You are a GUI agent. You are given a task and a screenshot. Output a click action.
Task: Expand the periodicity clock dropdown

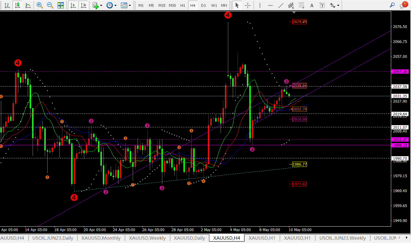coord(115,5)
